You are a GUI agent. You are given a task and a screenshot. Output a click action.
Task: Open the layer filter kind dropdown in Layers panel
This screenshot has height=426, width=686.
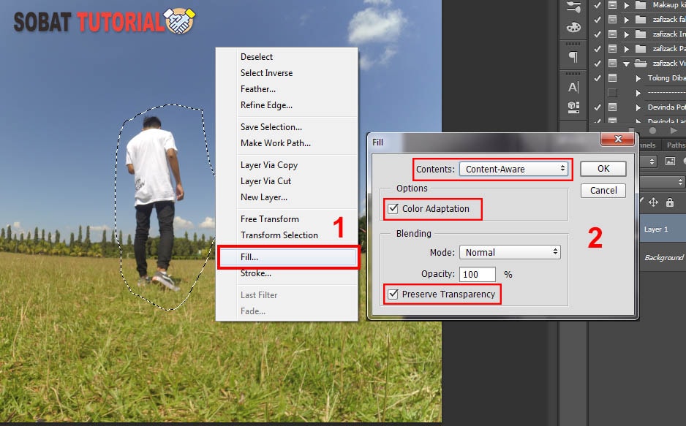tap(649, 161)
